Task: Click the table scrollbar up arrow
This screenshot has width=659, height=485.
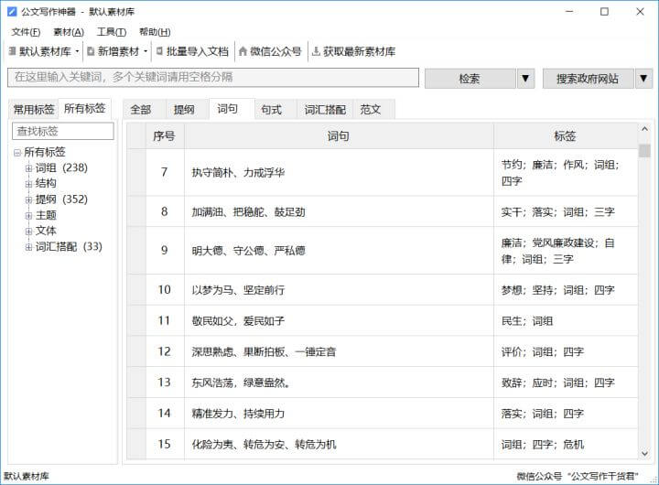Action: pos(644,129)
